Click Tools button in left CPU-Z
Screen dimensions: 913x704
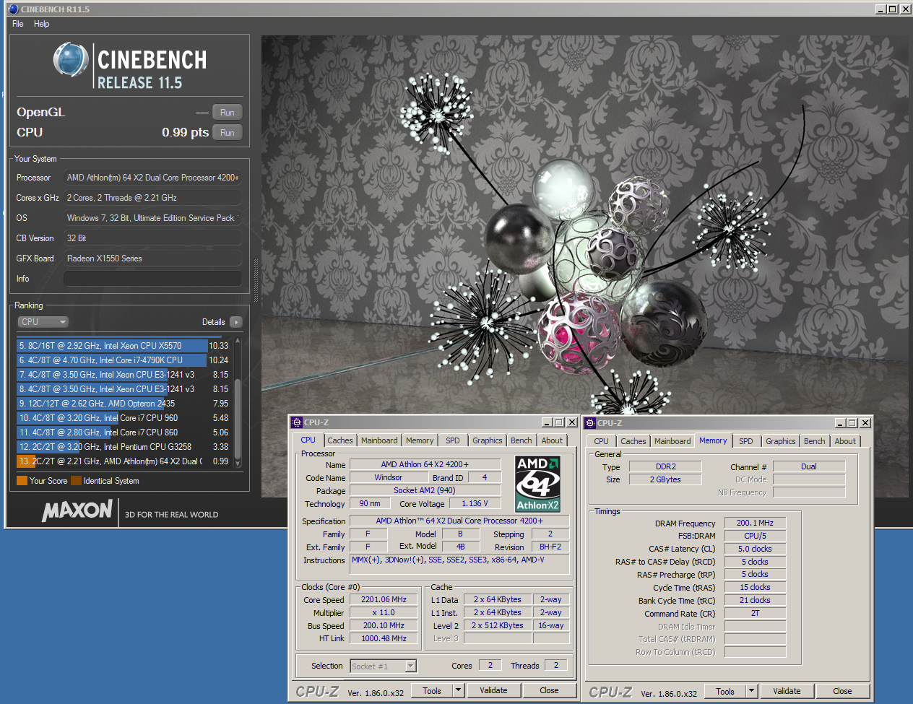[x=432, y=691]
